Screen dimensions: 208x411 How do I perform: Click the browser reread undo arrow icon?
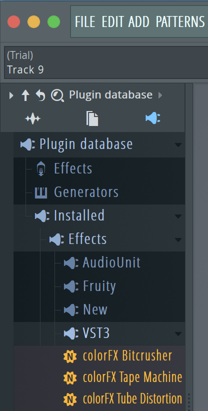point(40,95)
